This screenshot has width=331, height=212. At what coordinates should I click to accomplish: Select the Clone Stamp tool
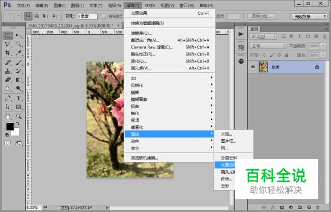click(8, 71)
